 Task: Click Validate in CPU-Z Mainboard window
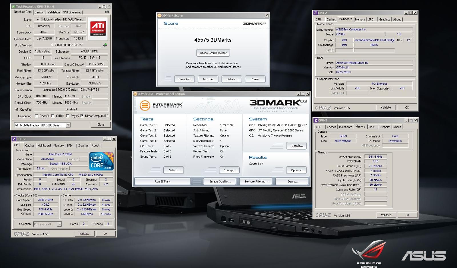[x=386, y=108]
